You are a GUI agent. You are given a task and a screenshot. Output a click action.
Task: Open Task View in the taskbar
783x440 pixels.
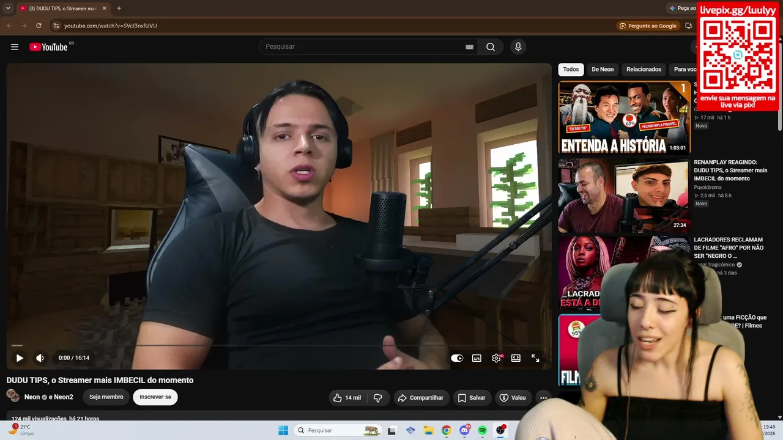392,430
